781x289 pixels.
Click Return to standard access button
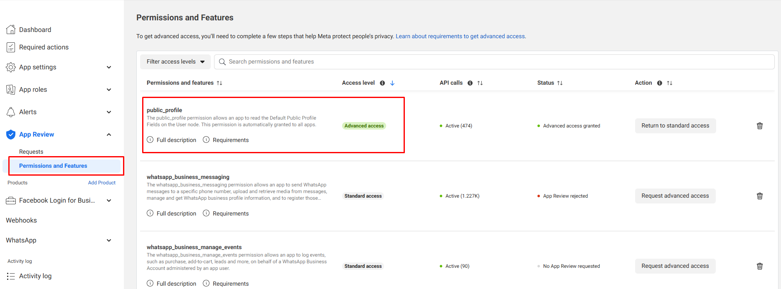tap(675, 126)
